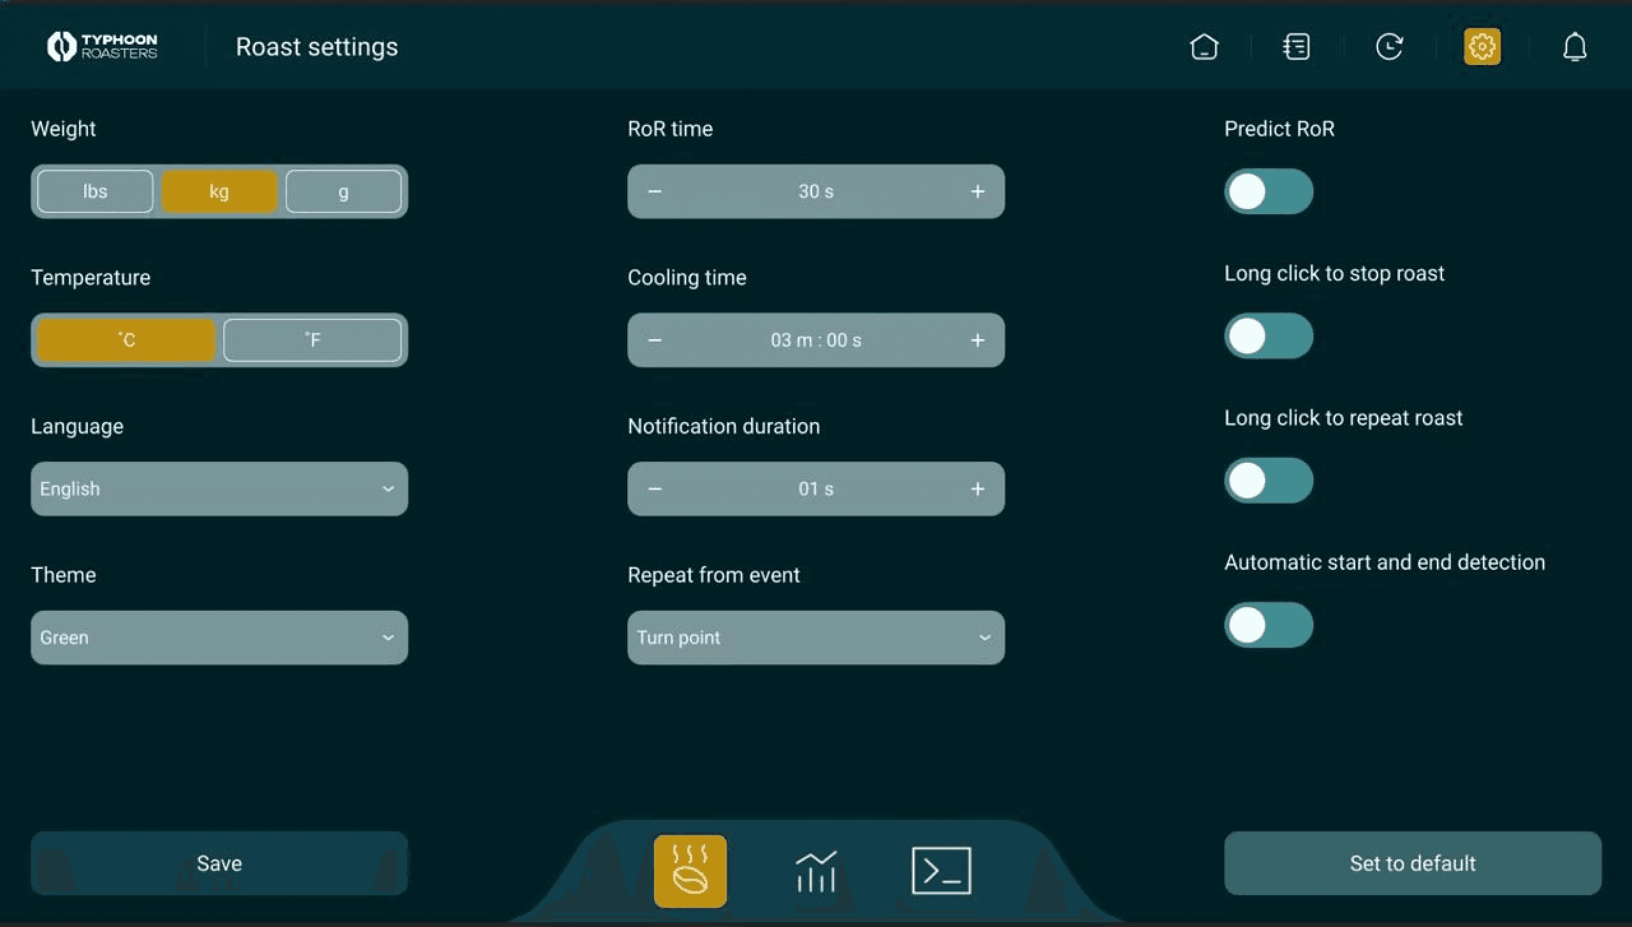Click the Save button
The image size is (1632, 927).
tap(219, 863)
